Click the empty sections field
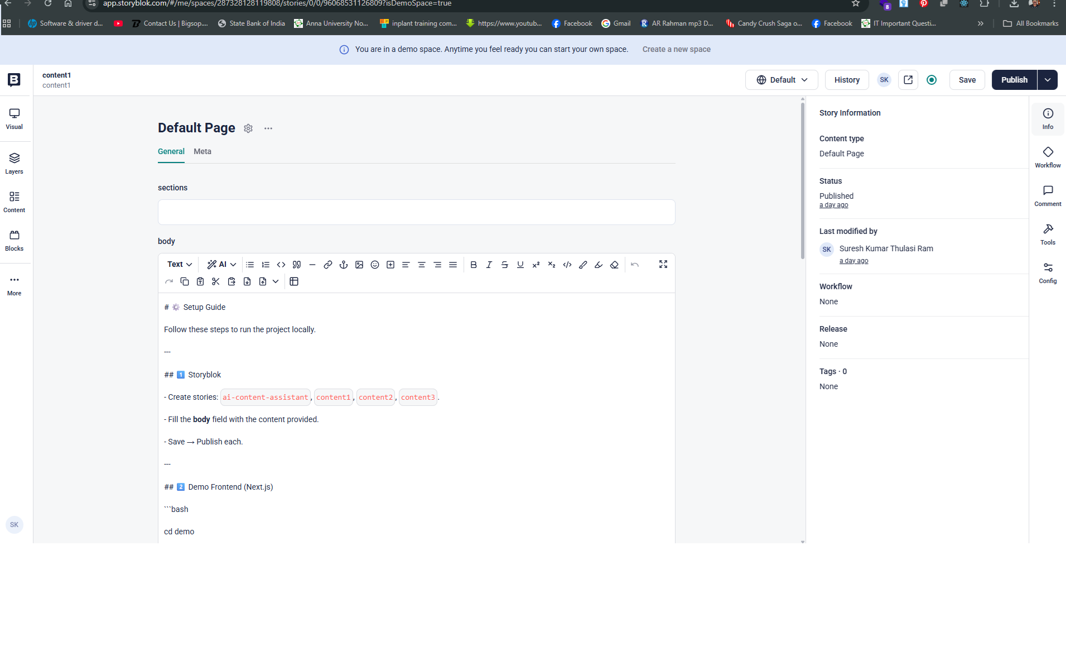This screenshot has height=670, width=1066. (x=416, y=212)
